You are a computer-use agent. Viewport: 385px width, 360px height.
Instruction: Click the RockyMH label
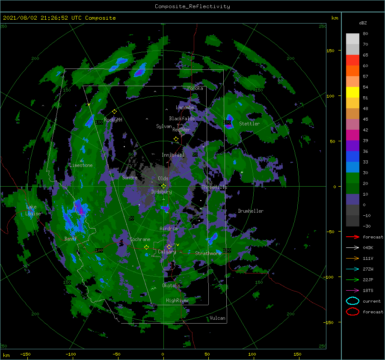[x=113, y=120]
